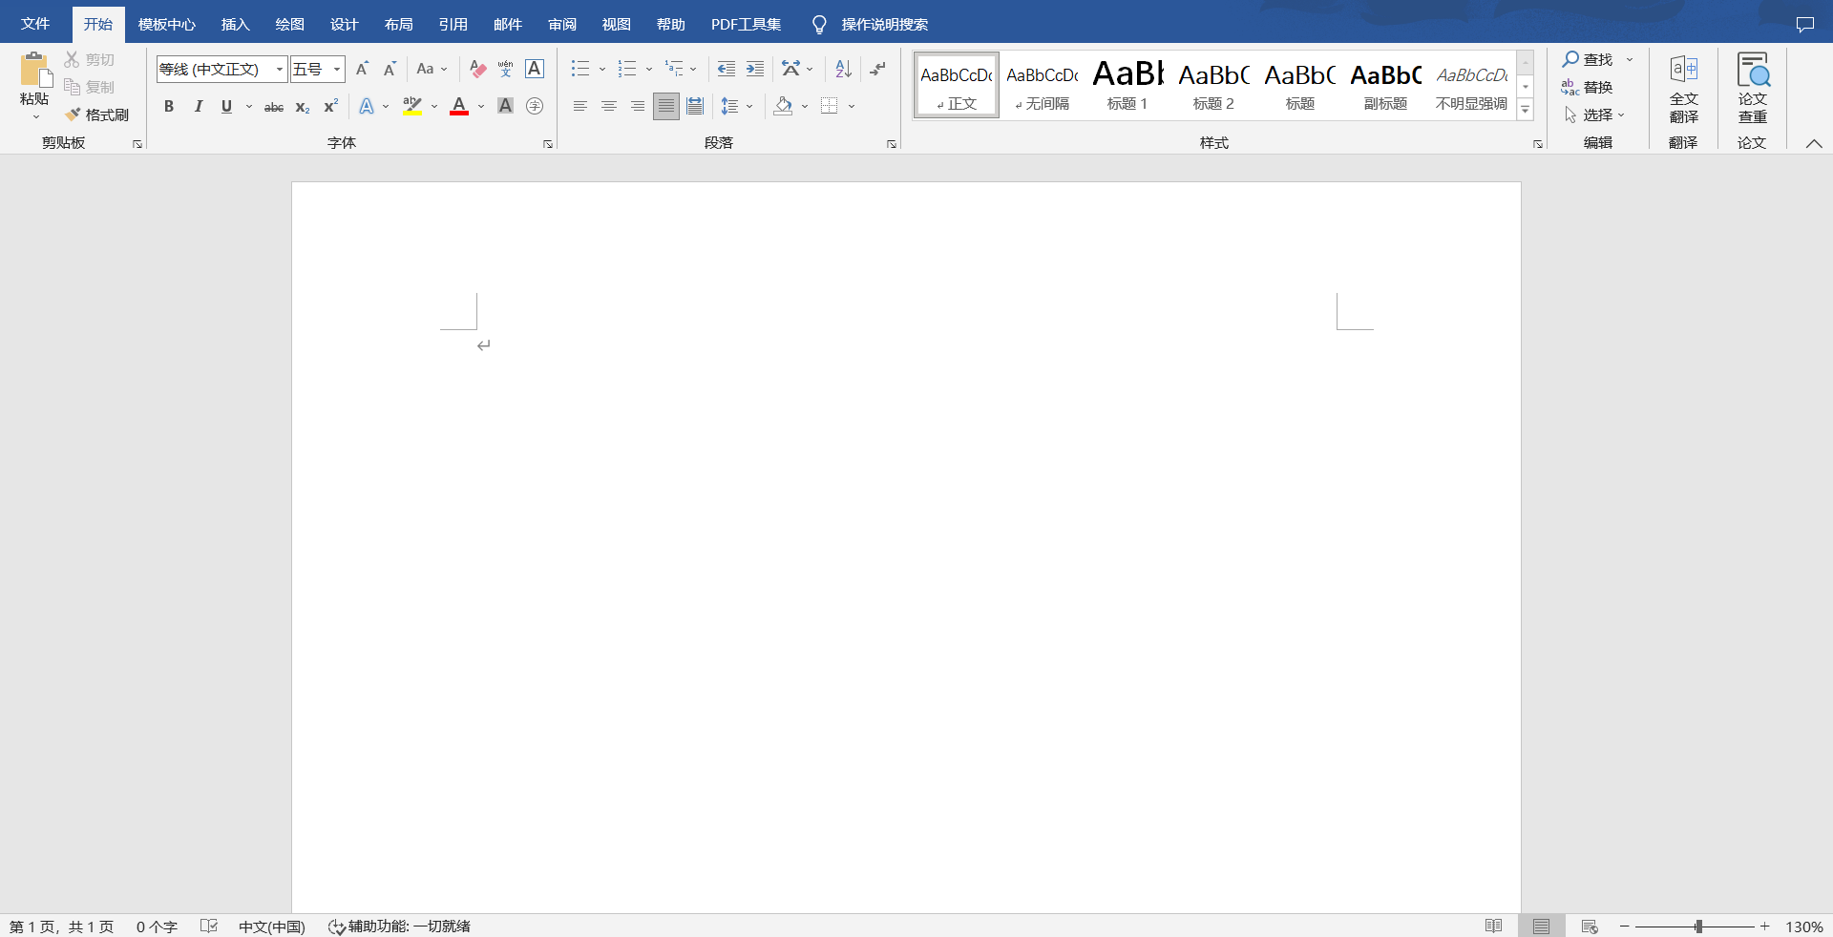Switch to the Design (设计) tab

[344, 24]
